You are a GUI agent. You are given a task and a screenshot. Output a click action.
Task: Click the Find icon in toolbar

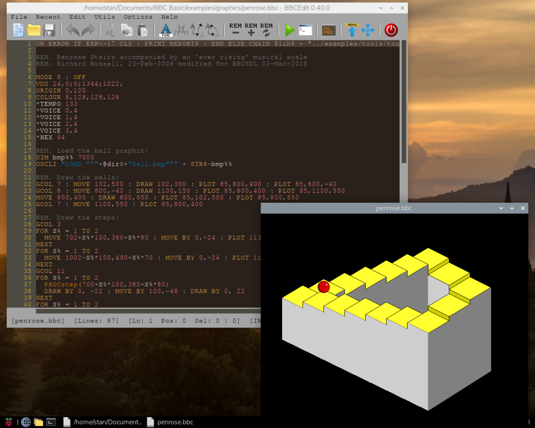coord(166,30)
